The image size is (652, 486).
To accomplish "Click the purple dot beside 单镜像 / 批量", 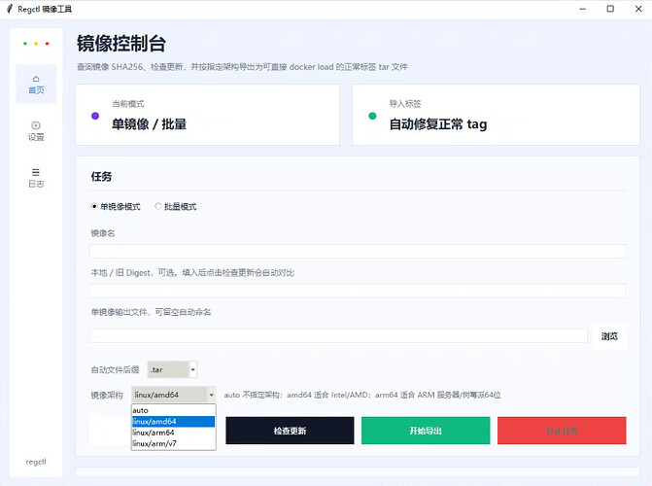I will tap(95, 116).
